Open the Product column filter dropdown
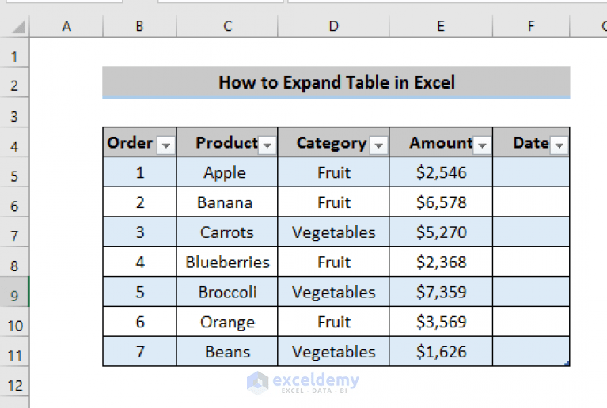The width and height of the screenshot is (607, 408). 267,145
